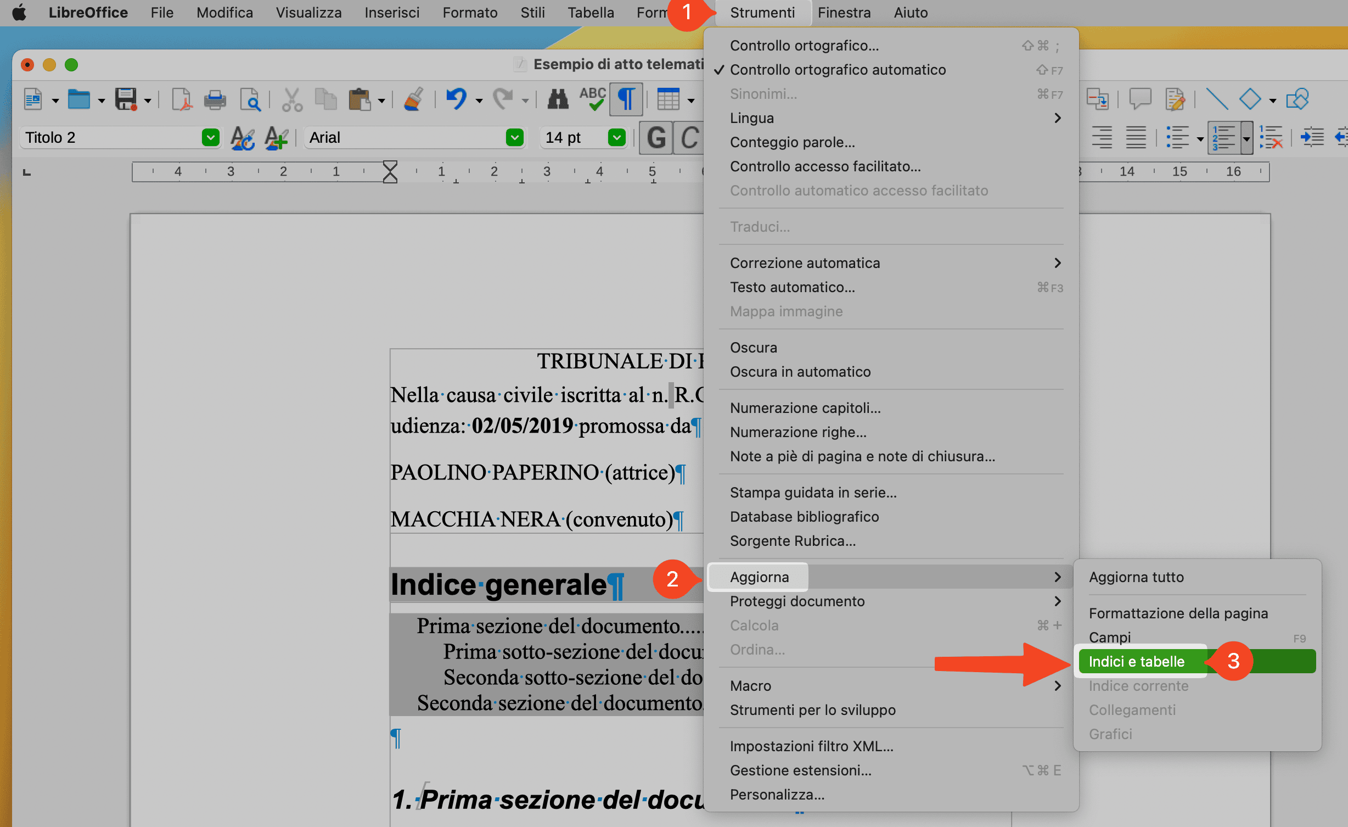The image size is (1348, 827).
Task: Open the Draw Functions shapes icon
Action: [x=1298, y=100]
